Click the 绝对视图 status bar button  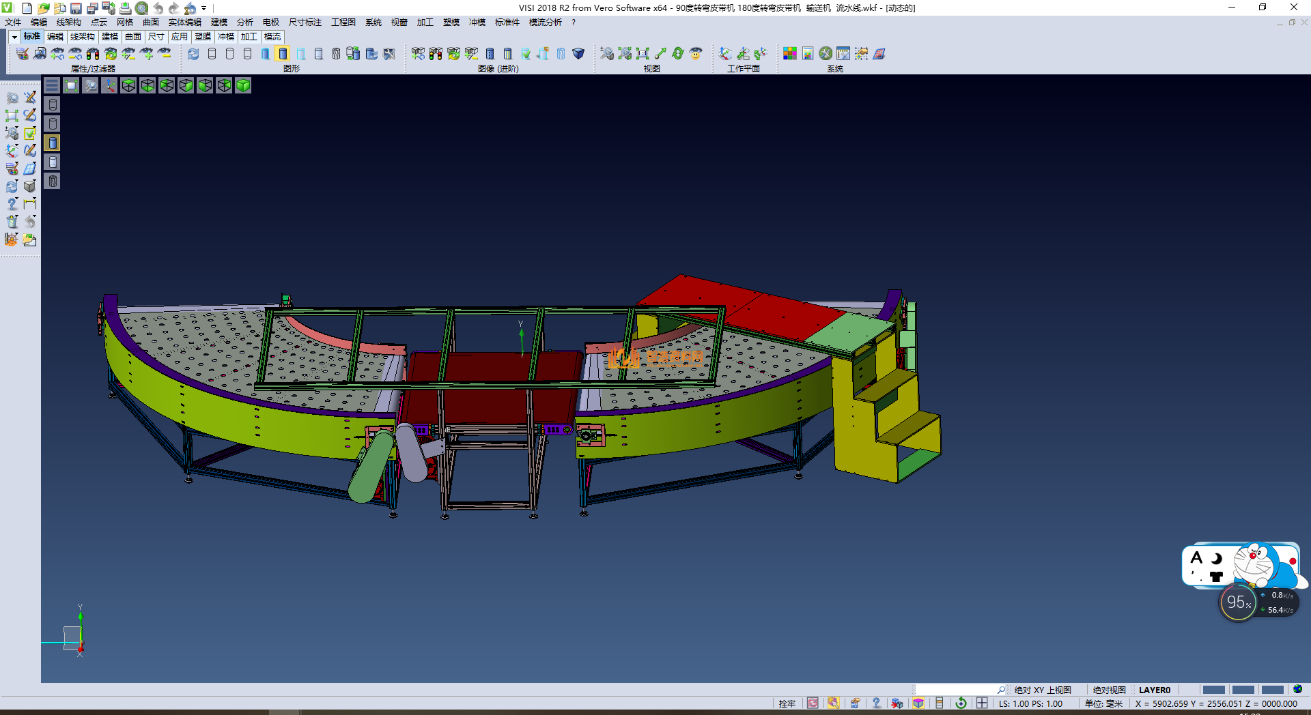[x=1109, y=690]
